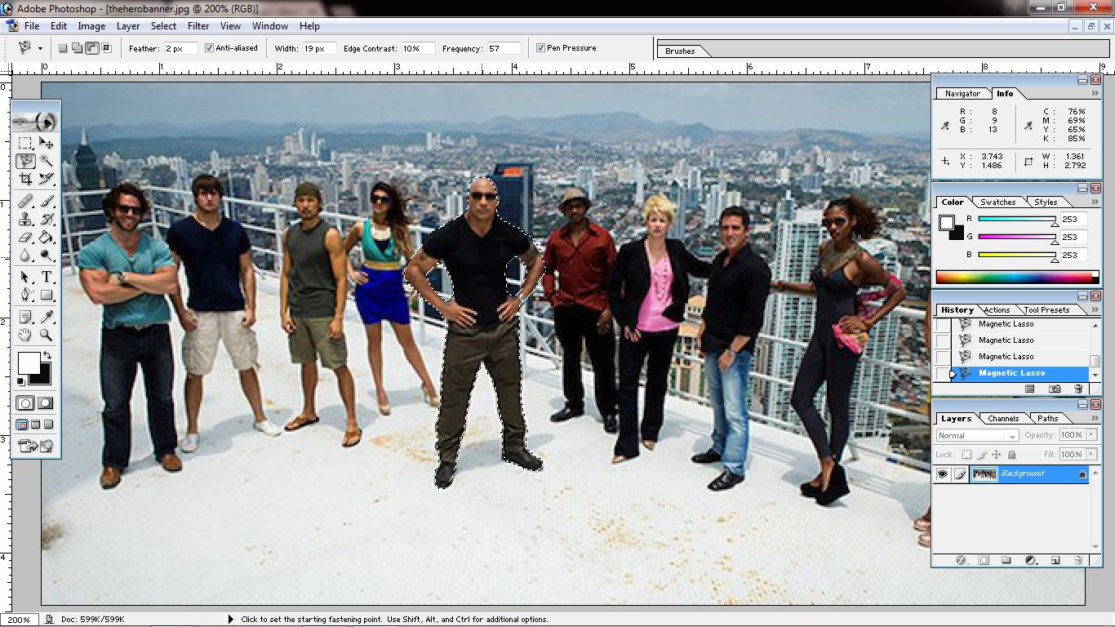The image size is (1115, 627).
Task: Uncheck the Pen Pressure option
Action: point(541,47)
